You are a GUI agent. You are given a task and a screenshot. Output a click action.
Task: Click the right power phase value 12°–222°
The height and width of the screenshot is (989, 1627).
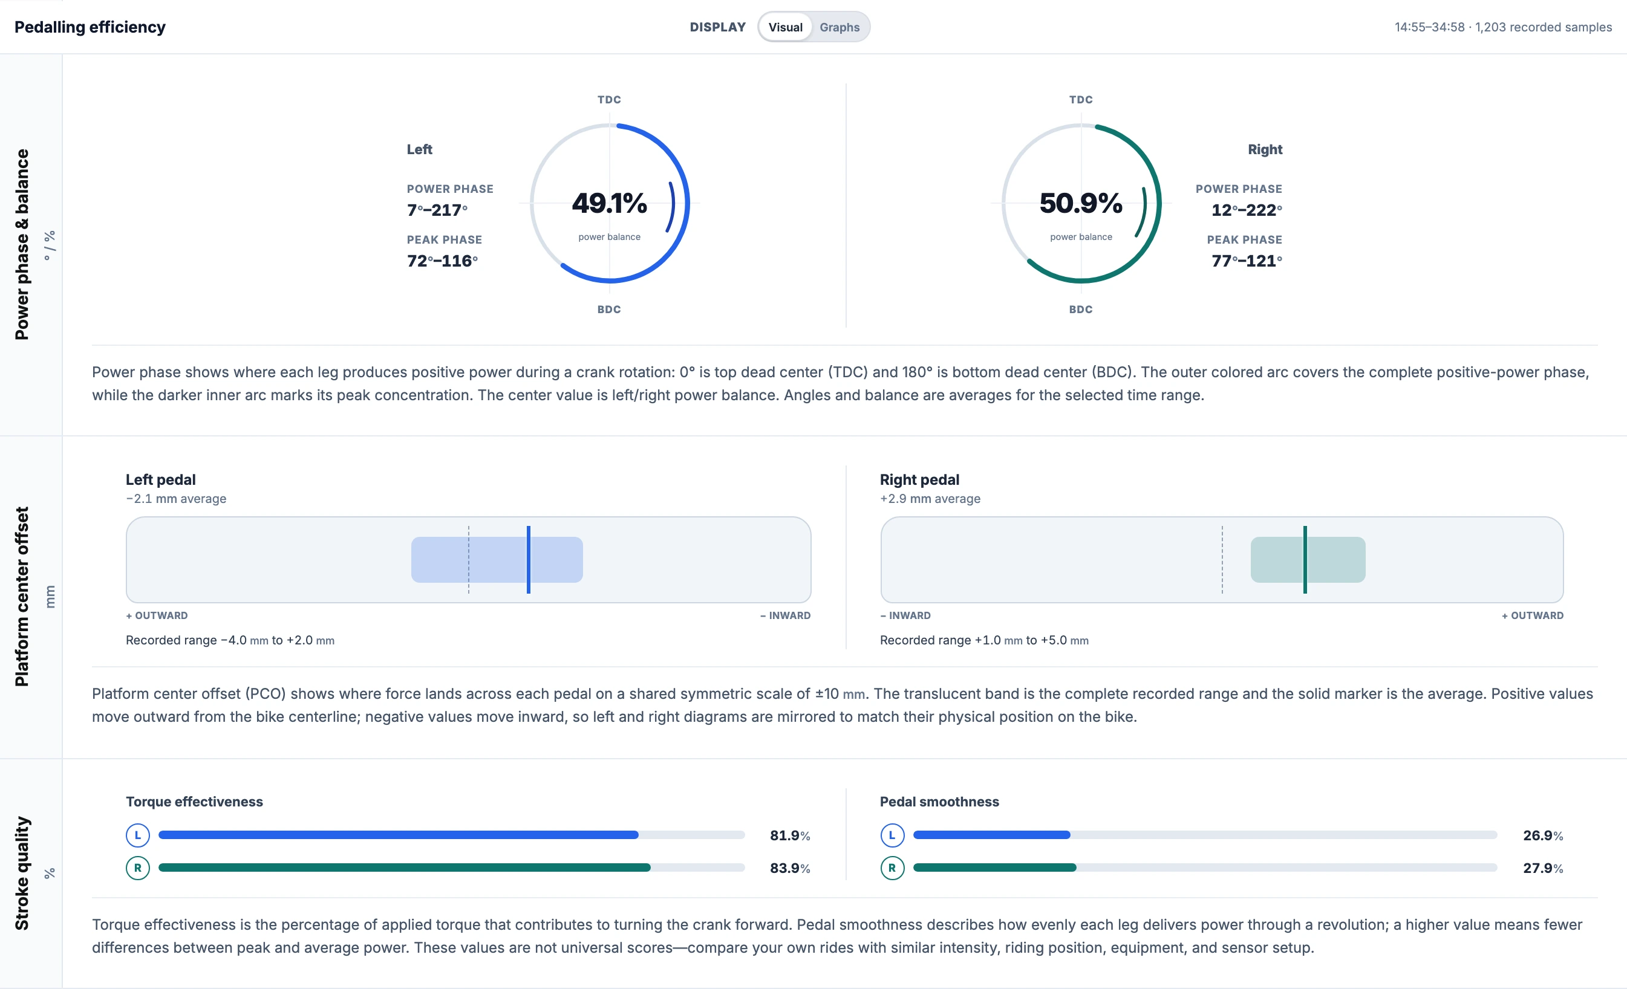pyautogui.click(x=1247, y=210)
